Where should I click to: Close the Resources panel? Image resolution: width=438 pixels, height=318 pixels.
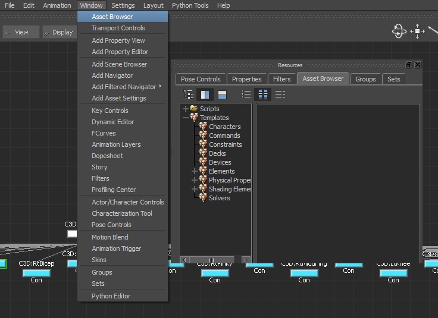click(x=418, y=65)
